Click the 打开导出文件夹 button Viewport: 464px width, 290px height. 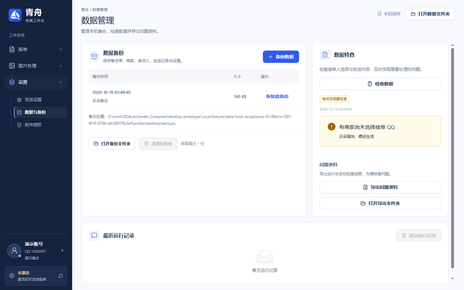coord(380,203)
